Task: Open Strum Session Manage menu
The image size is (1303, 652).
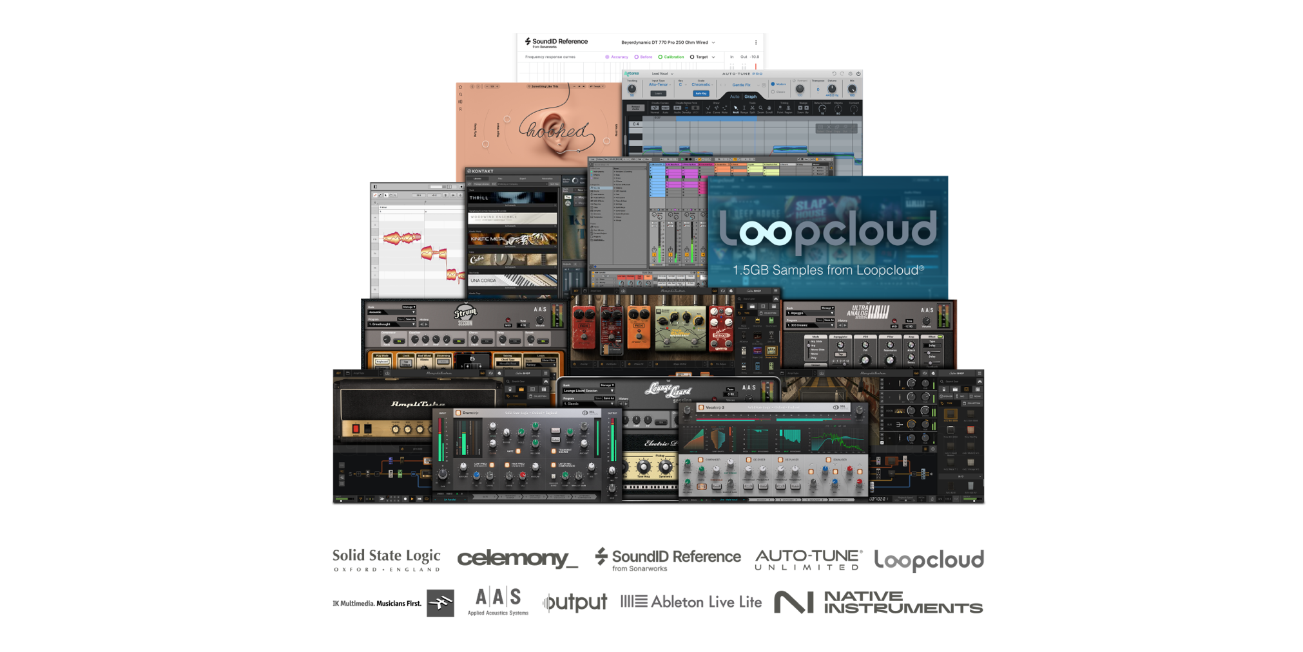Action: click(x=409, y=307)
